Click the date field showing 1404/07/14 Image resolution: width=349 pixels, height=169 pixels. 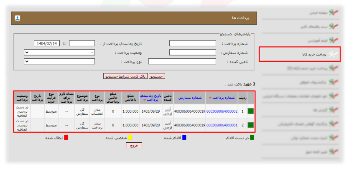coord(47,43)
